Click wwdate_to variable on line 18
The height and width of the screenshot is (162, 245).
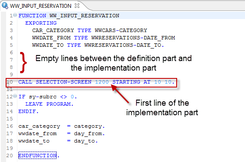coord(34,141)
